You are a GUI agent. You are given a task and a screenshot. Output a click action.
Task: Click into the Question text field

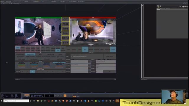106,62
